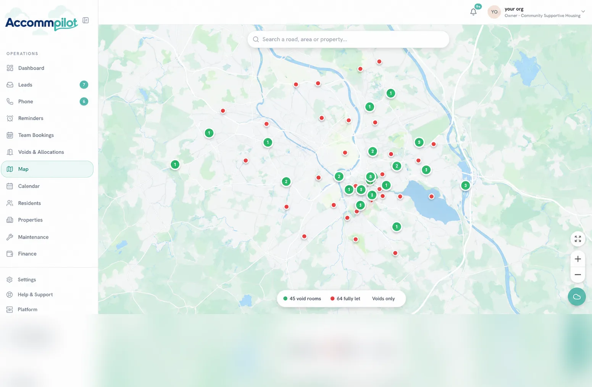Collapse the sidebar panel icon

(x=85, y=20)
